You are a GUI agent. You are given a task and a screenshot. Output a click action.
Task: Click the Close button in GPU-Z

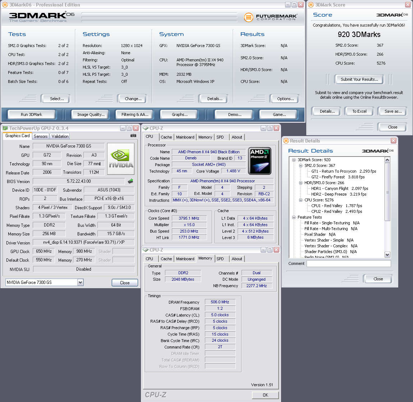(125, 282)
